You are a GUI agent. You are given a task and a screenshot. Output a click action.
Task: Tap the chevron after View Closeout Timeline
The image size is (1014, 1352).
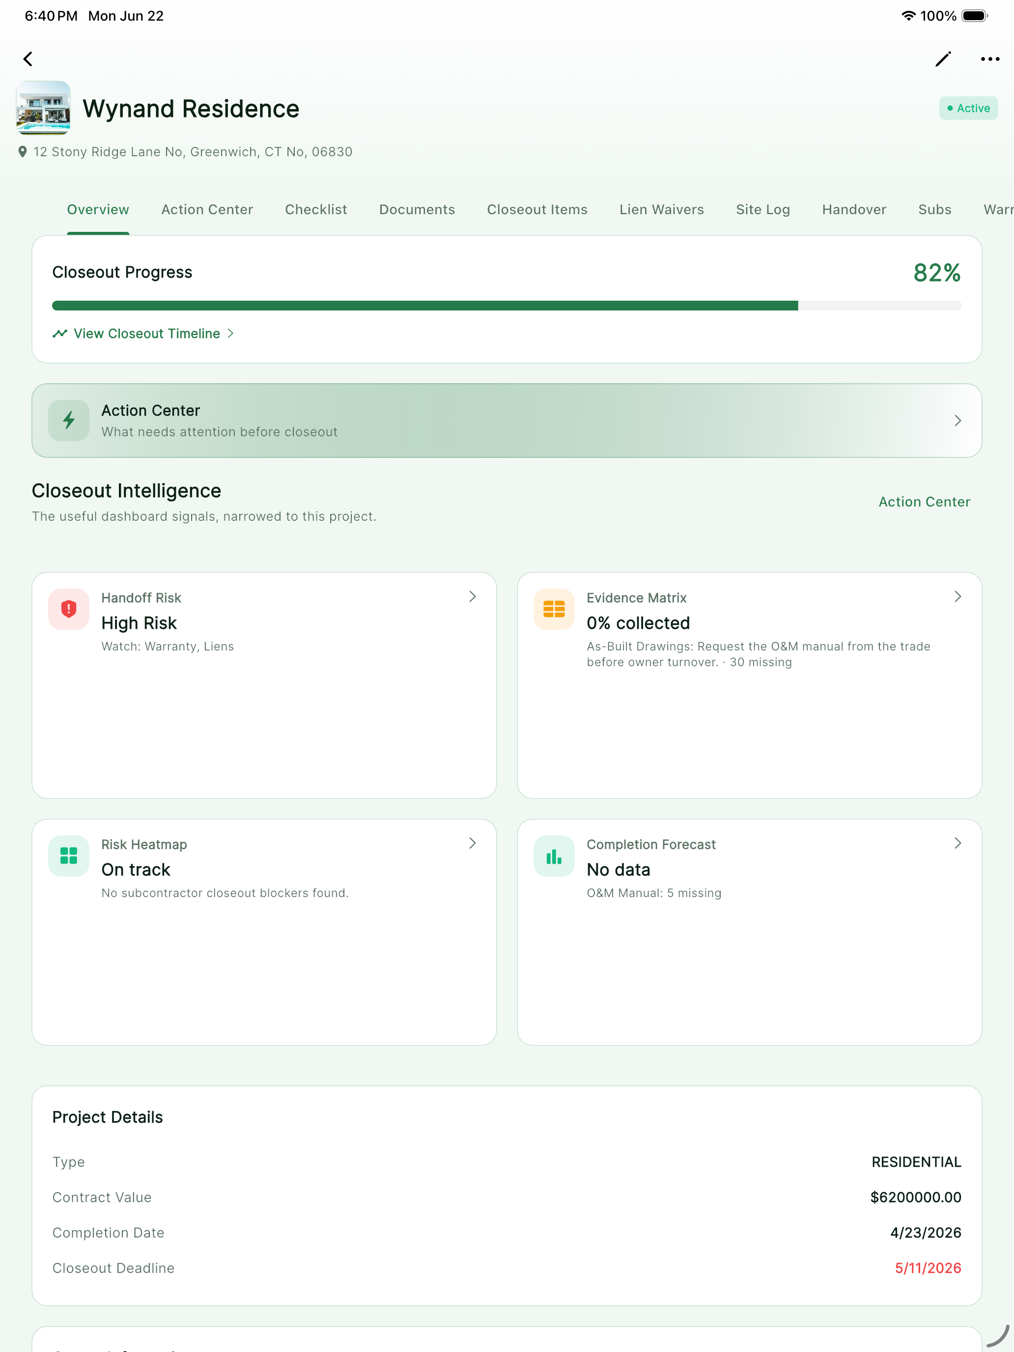pyautogui.click(x=230, y=334)
